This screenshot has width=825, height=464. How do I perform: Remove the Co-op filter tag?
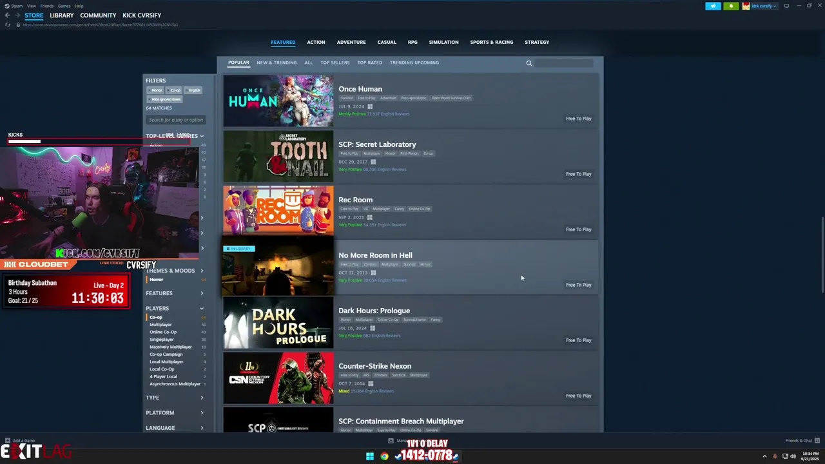point(174,90)
